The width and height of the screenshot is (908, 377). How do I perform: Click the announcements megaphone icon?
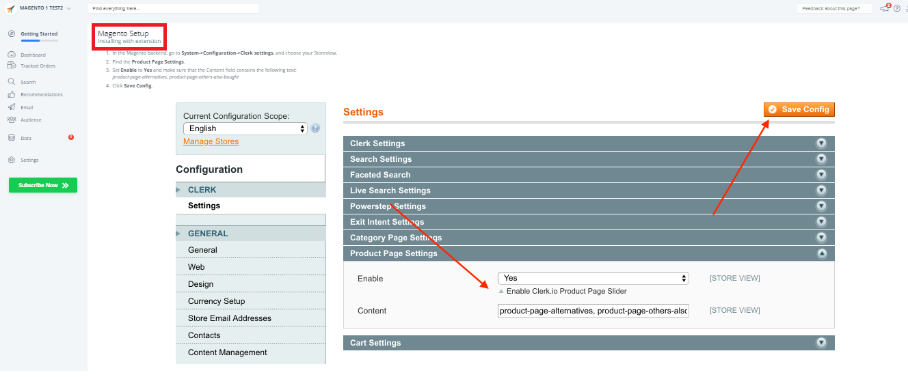click(x=885, y=8)
